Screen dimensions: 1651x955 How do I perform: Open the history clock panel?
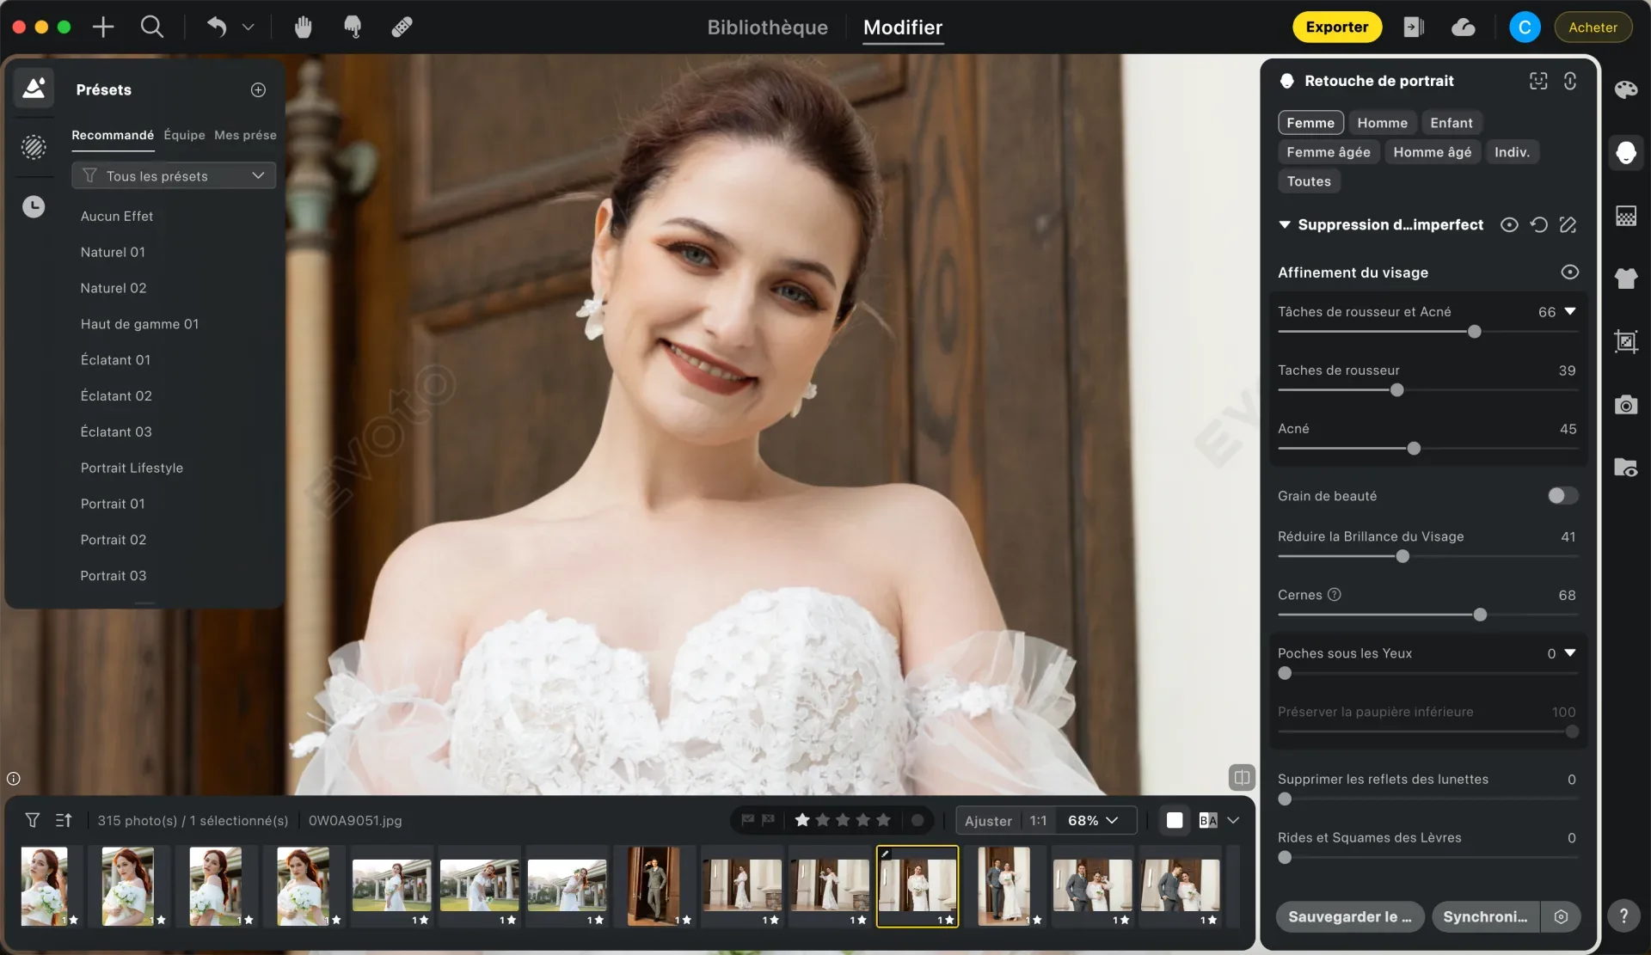[x=34, y=206]
